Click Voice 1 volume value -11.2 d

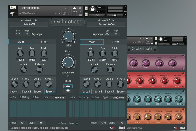click(x=20, y=60)
